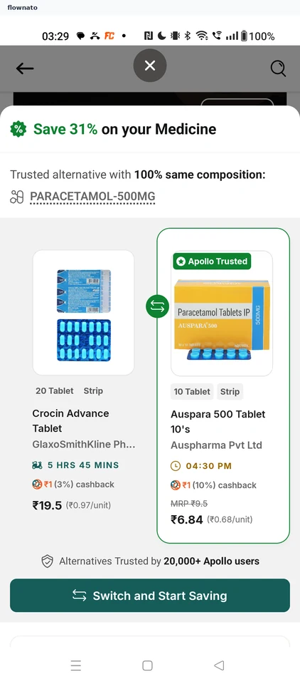This screenshot has height=684, width=300.
Task: Tap the clock icon by 04:30 PM
Action: (176, 466)
